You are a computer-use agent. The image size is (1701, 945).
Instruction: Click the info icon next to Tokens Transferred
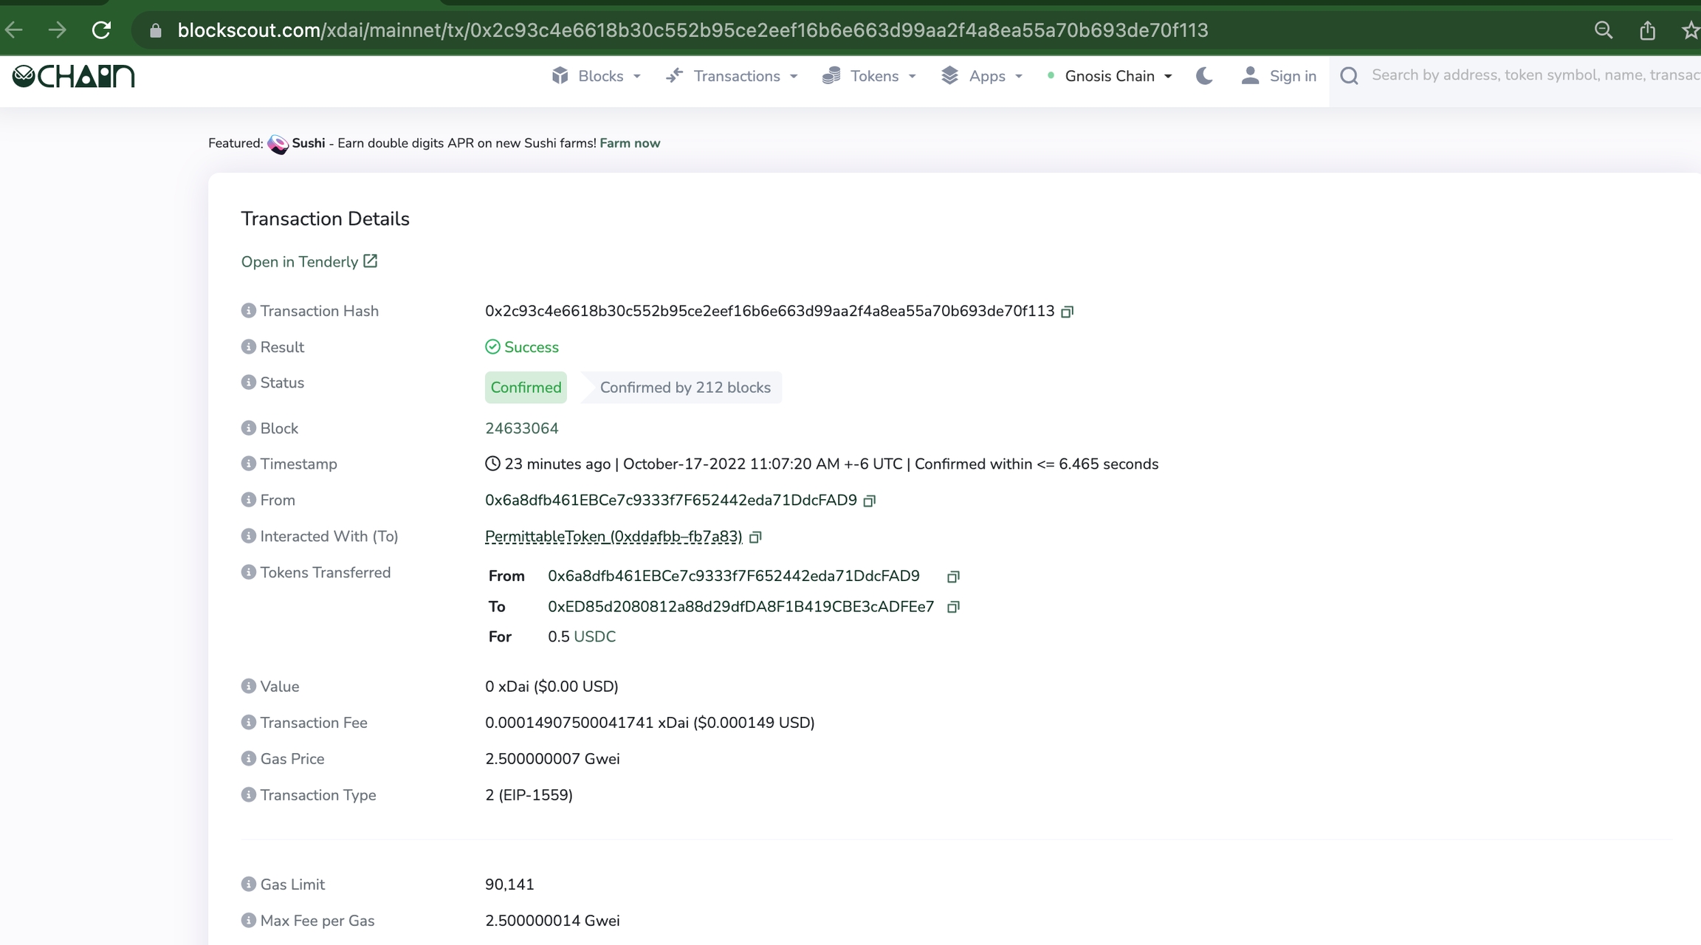click(x=248, y=572)
